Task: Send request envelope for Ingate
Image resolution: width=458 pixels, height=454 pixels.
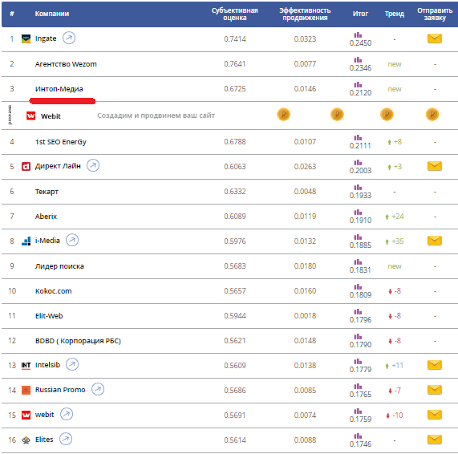Action: click(x=435, y=39)
